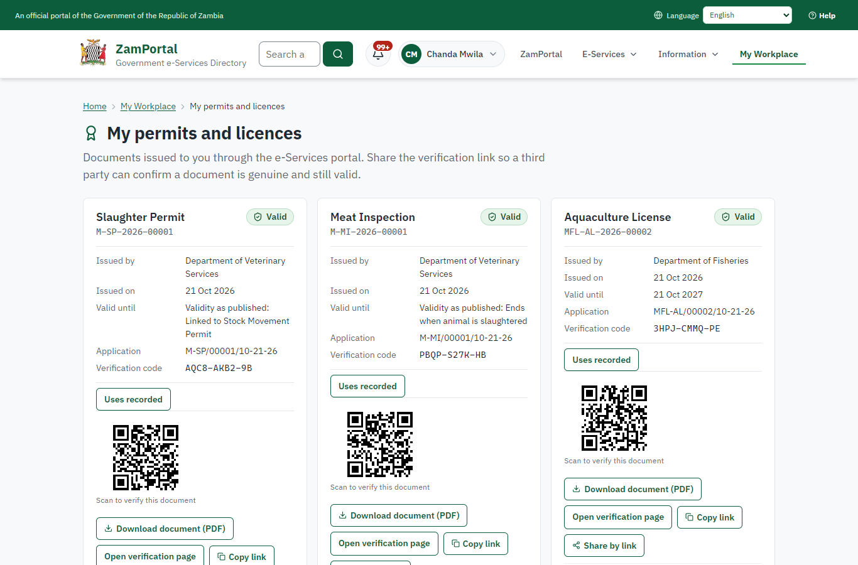Copy link for the Meat Inspection
The width and height of the screenshot is (858, 565).
pyautogui.click(x=475, y=543)
